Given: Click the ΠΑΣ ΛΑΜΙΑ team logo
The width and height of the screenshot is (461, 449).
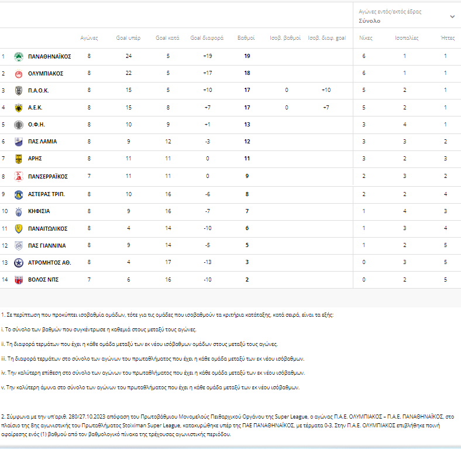Looking at the screenshot, I should click(18, 142).
